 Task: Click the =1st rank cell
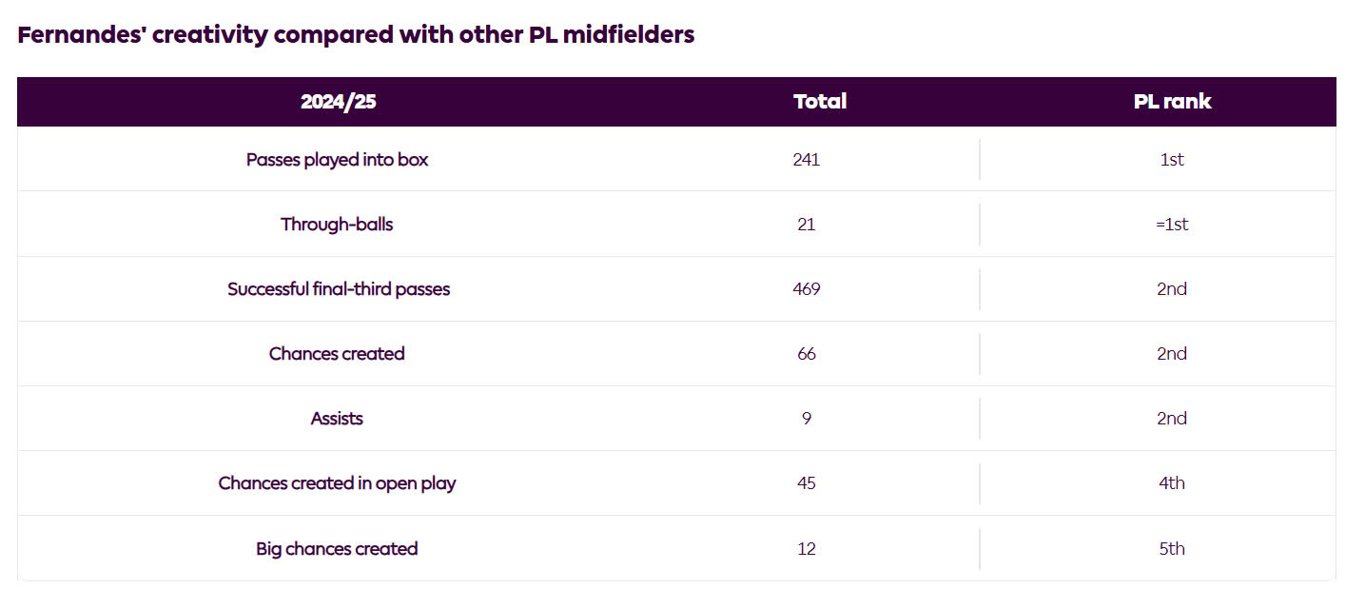pyautogui.click(x=1172, y=225)
